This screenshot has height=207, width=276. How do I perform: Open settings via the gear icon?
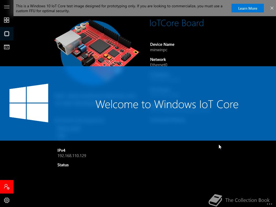pyautogui.click(x=7, y=200)
